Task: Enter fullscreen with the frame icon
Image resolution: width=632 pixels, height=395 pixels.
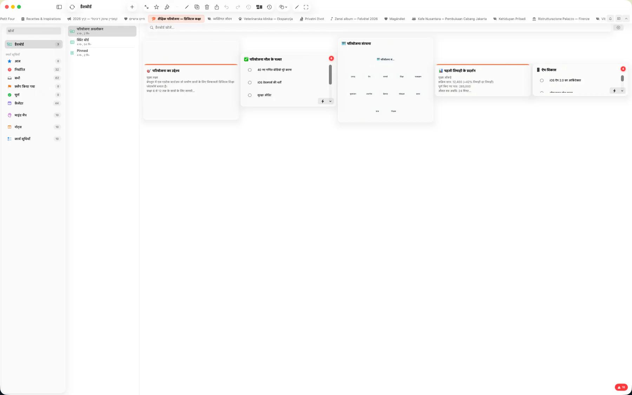Action: tap(306, 7)
